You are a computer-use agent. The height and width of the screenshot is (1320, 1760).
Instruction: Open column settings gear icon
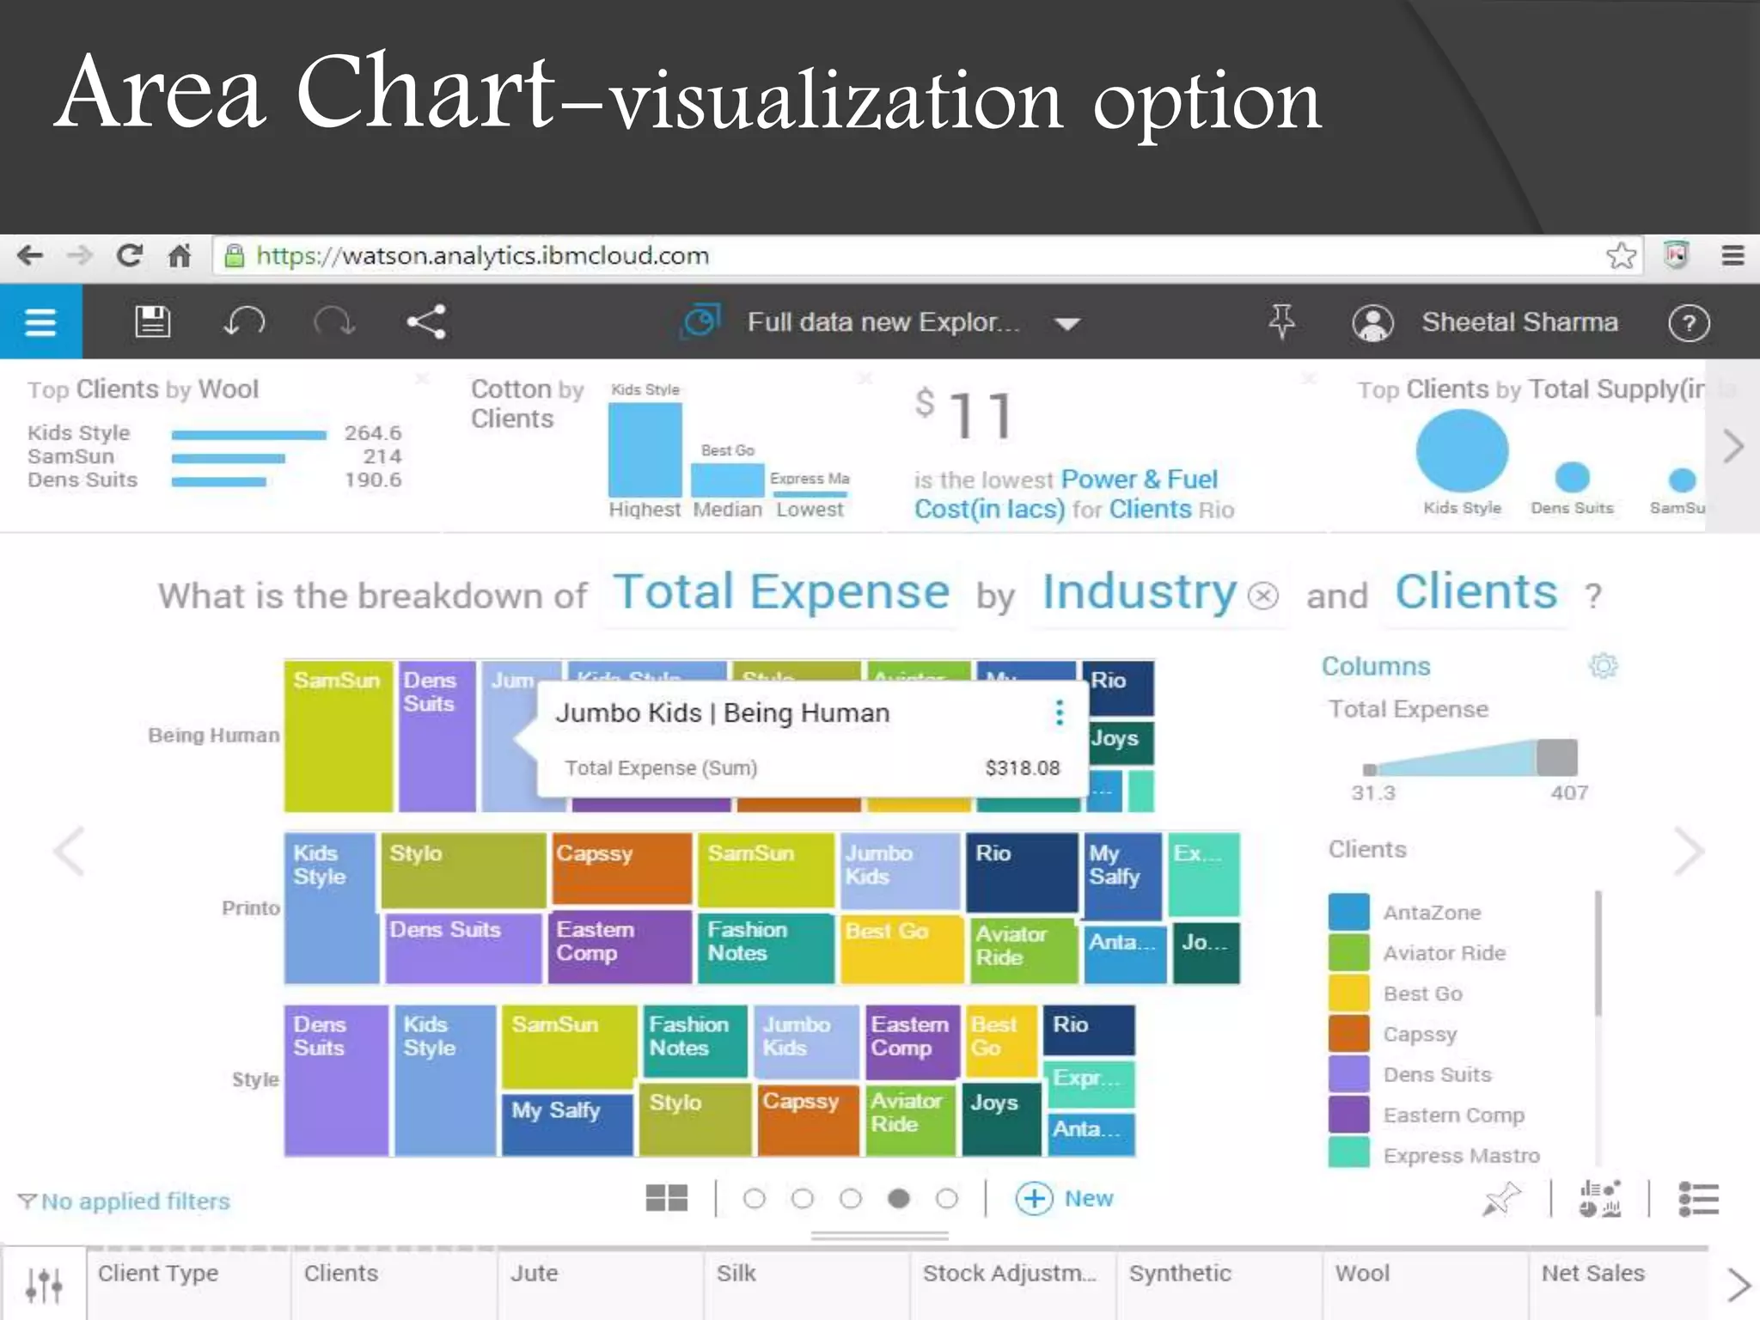(1603, 666)
